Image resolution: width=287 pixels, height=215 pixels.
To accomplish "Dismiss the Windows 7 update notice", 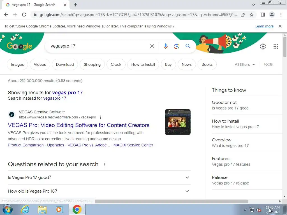I will [x=280, y=26].
